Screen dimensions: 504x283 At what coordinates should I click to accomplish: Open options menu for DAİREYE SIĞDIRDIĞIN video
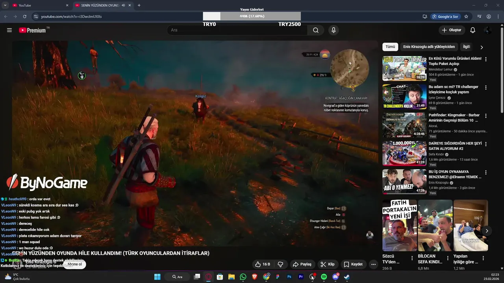click(485, 144)
